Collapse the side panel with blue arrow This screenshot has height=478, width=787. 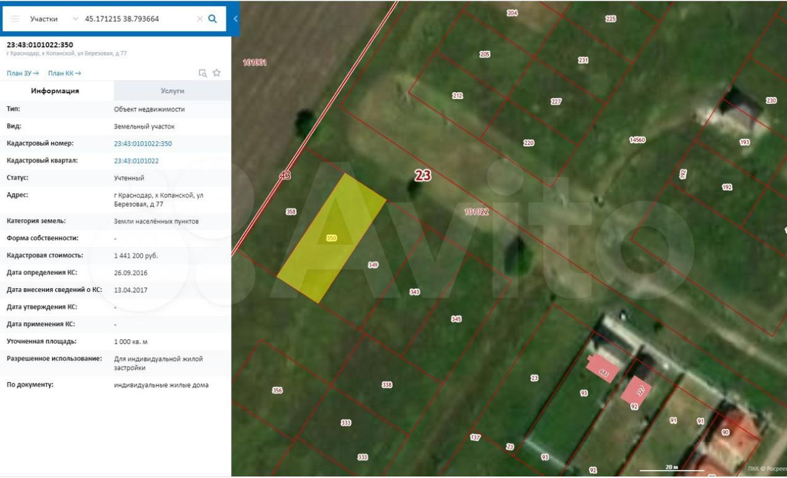[235, 19]
